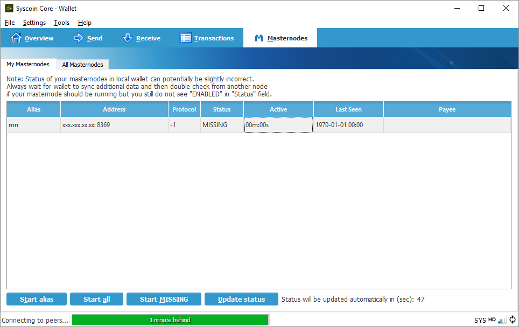The width and height of the screenshot is (519, 327).
Task: Sort table by the Address column header
Action: point(114,109)
